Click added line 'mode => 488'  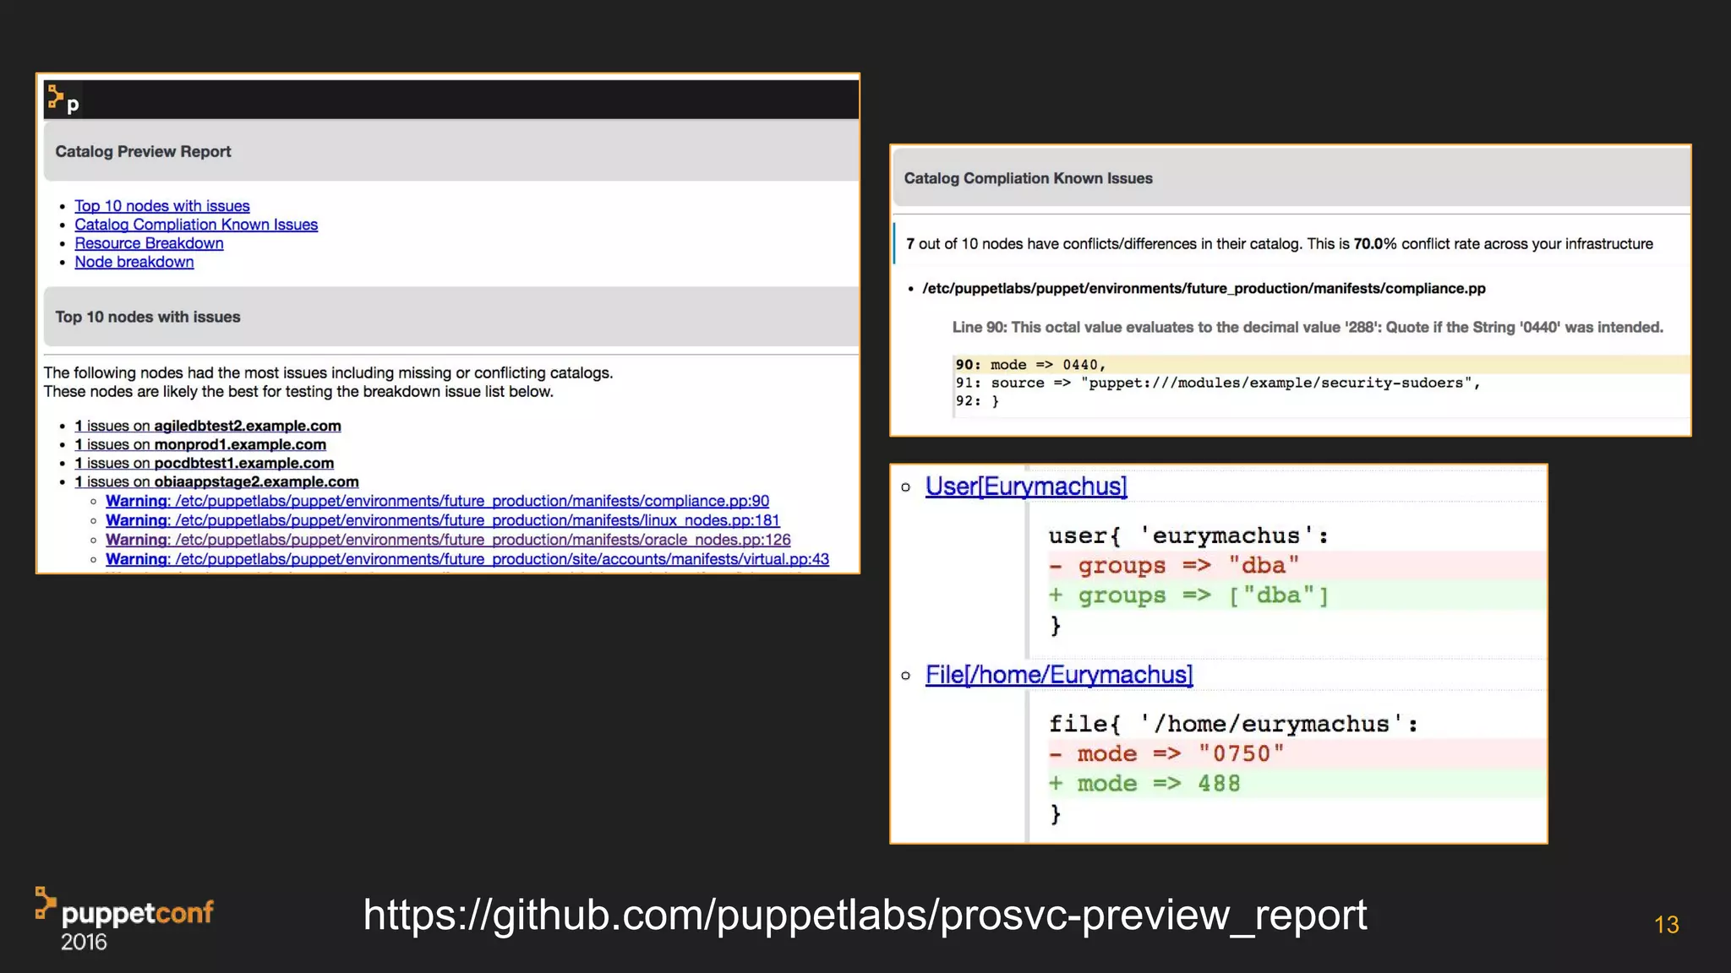[x=1297, y=784]
